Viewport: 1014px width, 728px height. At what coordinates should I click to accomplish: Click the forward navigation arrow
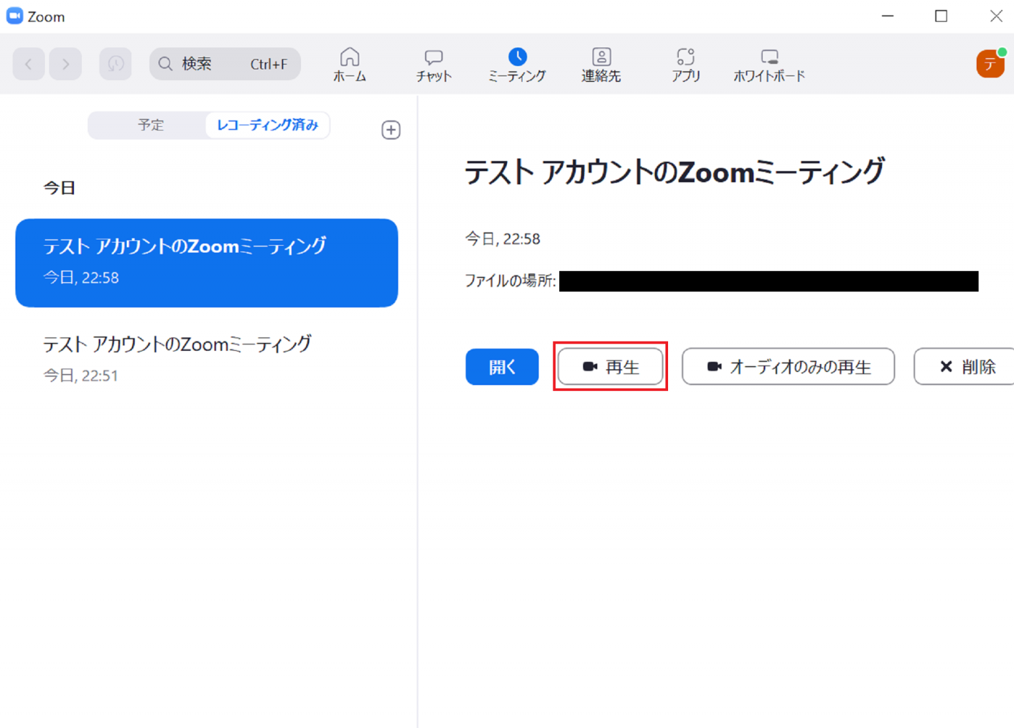pos(65,63)
